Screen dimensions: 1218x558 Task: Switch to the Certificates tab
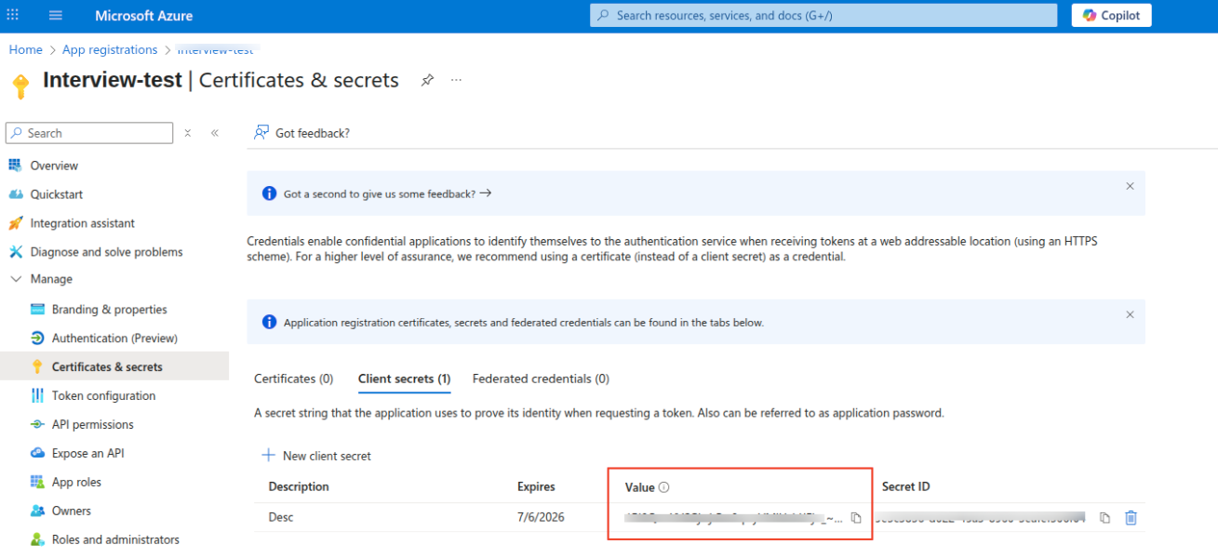tap(293, 379)
